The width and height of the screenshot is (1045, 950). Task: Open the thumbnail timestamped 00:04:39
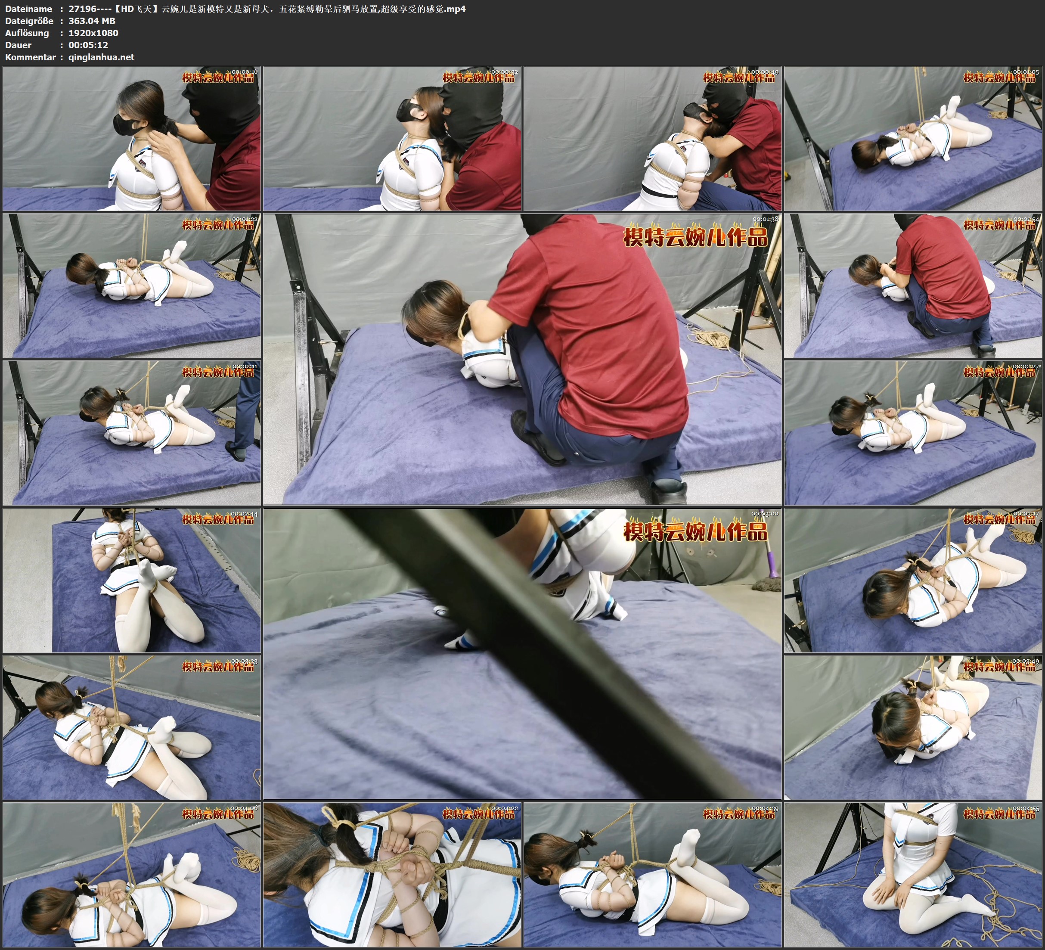653,875
